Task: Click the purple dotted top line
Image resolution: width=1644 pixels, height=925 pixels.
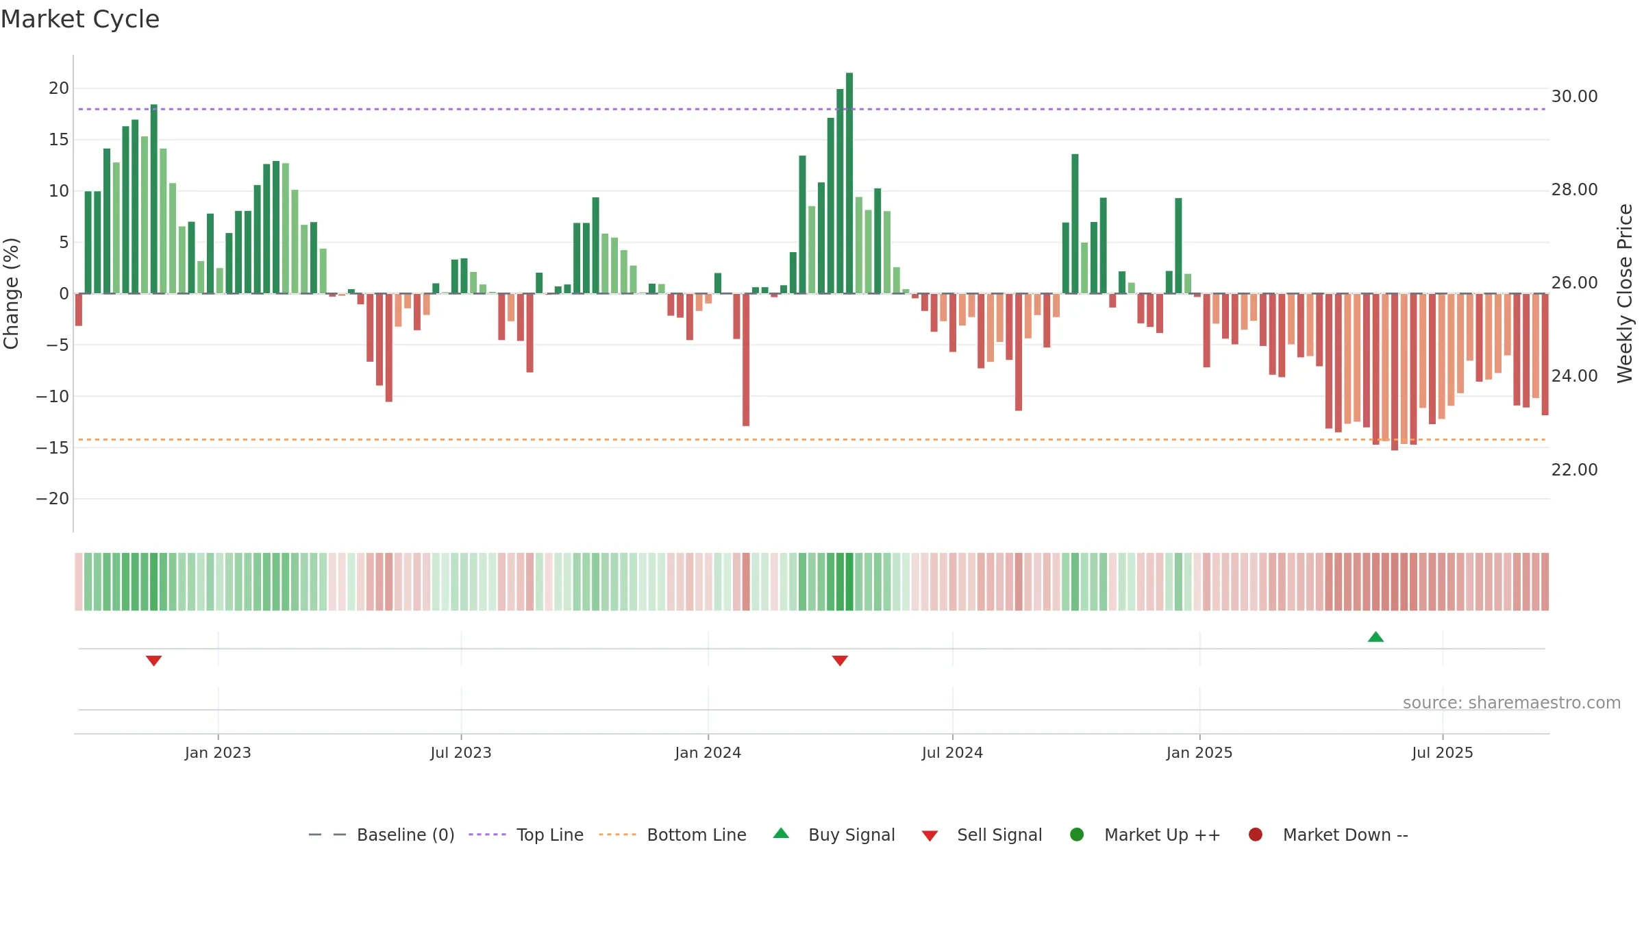Action: click(x=812, y=109)
